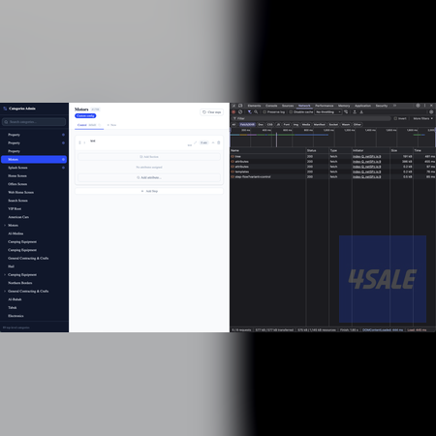The image size is (436, 436).
Task: Click the import HAR upload icon
Action: tap(355, 112)
